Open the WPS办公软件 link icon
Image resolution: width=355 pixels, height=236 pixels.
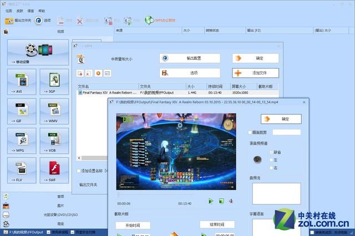tap(149, 20)
